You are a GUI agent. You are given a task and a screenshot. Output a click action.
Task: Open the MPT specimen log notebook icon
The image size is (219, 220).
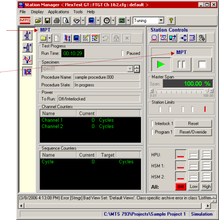click(x=77, y=38)
